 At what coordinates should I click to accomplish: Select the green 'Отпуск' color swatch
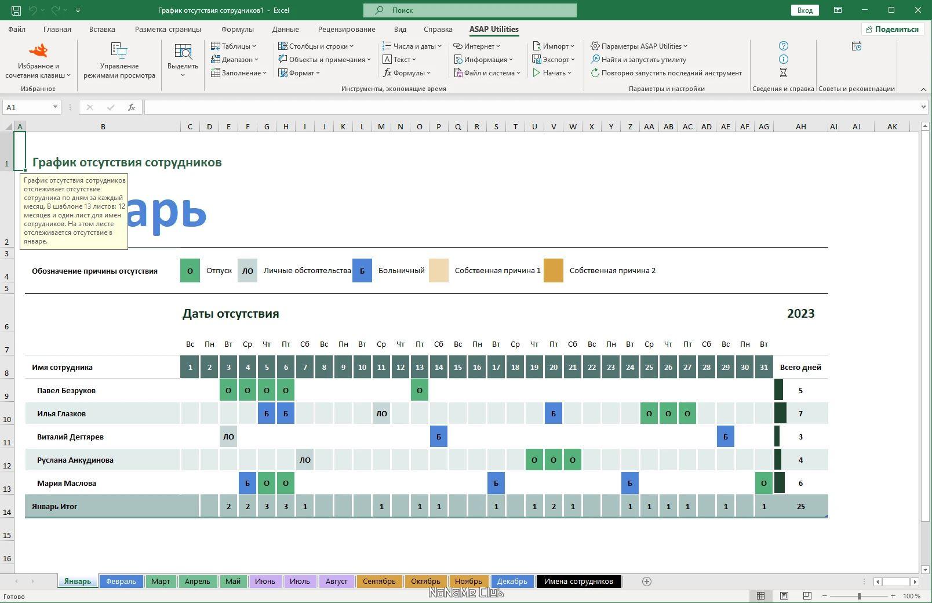tap(190, 270)
